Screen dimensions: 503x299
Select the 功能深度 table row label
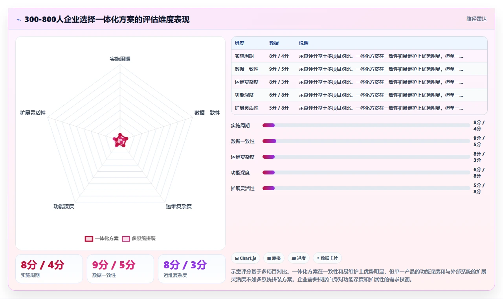(244, 95)
